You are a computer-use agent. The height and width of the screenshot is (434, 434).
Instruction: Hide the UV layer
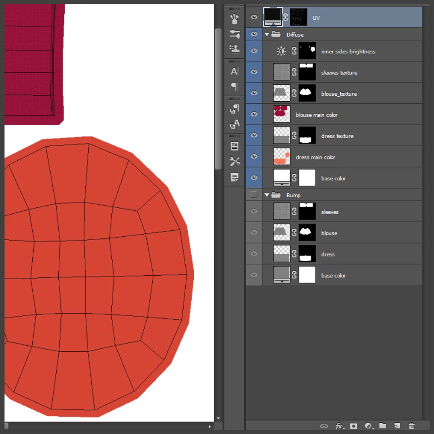point(254,17)
